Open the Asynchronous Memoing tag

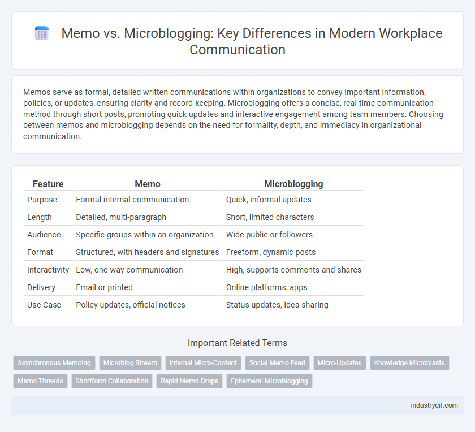[54, 363]
